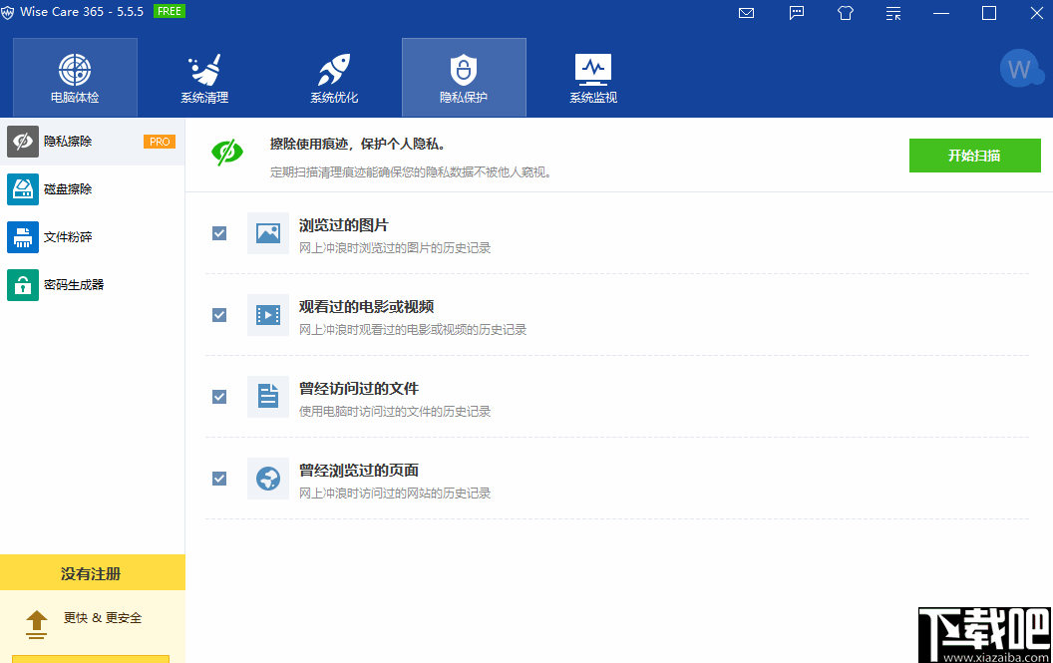Click the picture icon for 浏览过的图片
The image size is (1053, 663).
coord(268,233)
